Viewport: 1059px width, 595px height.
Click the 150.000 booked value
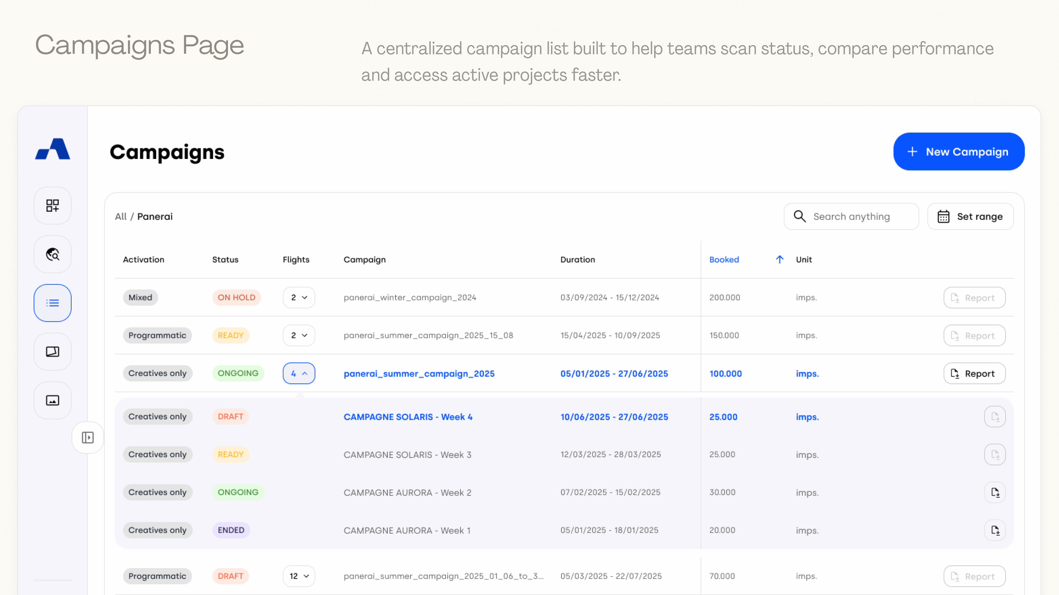pyautogui.click(x=724, y=335)
